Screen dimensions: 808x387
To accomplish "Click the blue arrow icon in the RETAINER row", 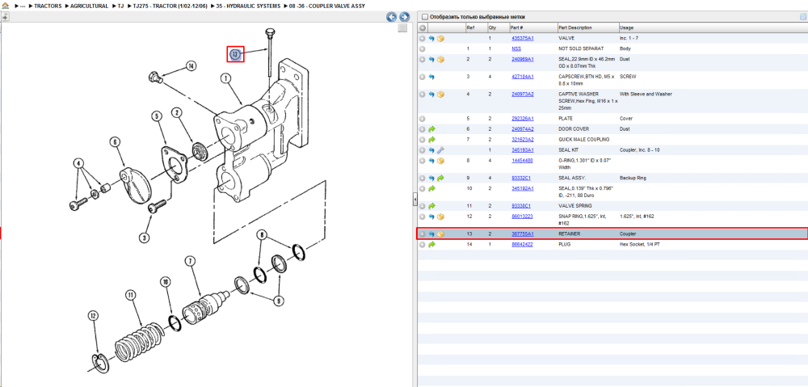I will (431, 234).
